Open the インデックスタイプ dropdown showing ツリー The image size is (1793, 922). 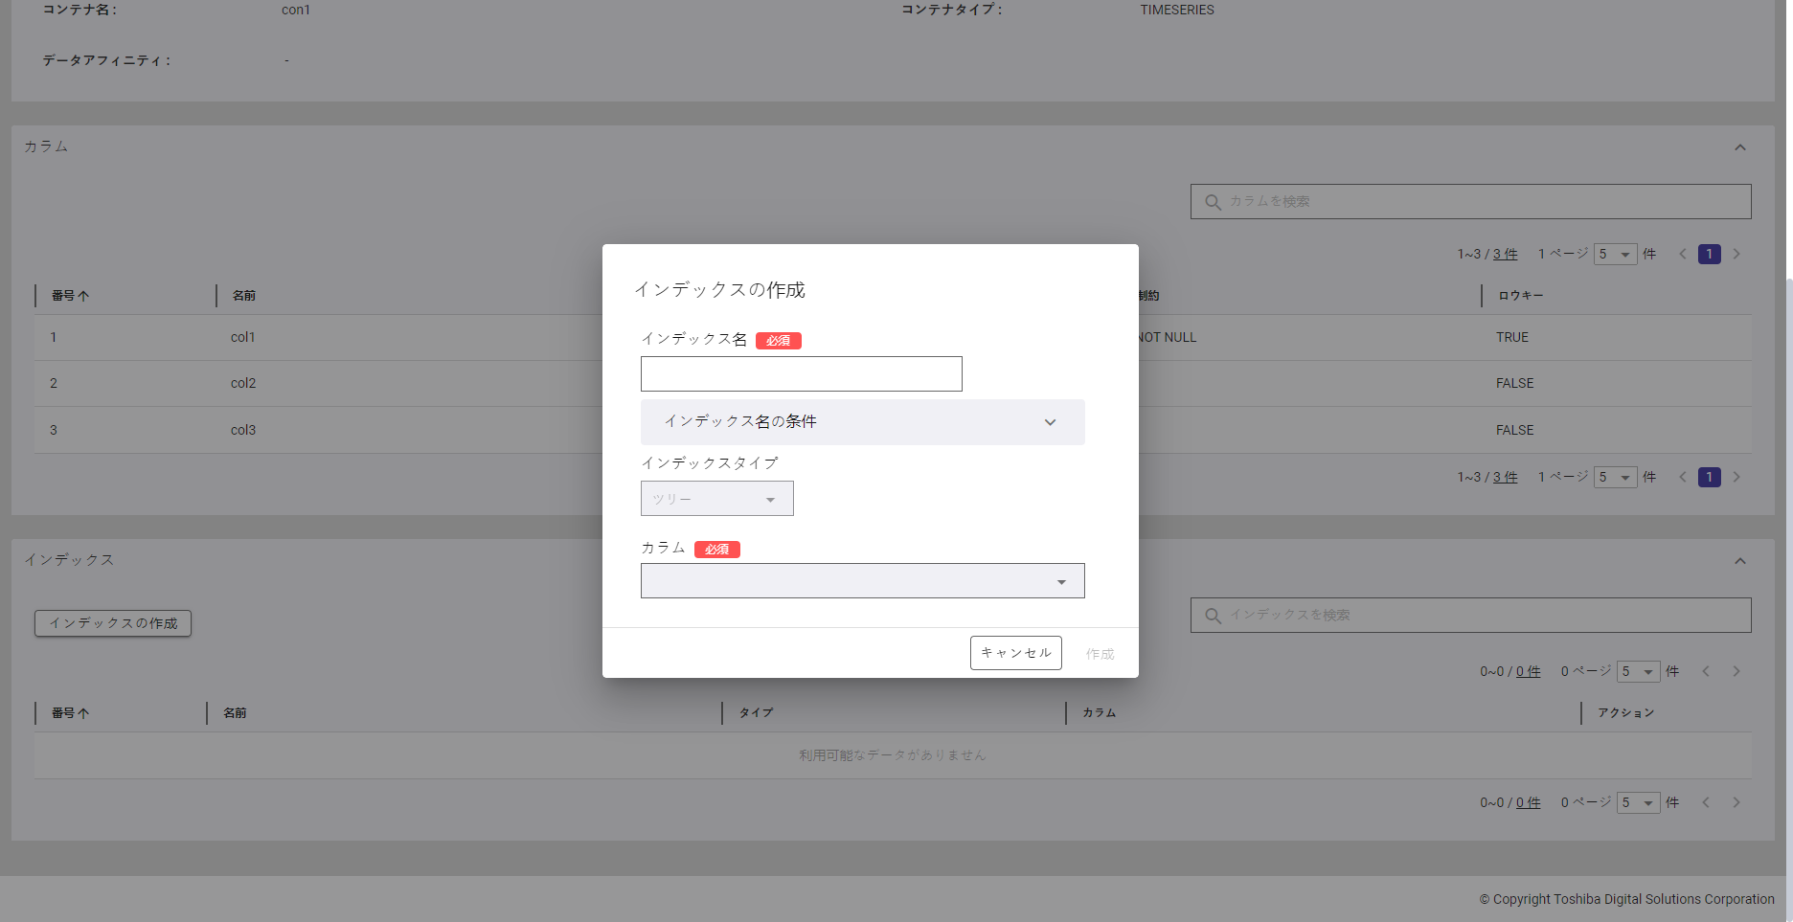click(716, 499)
